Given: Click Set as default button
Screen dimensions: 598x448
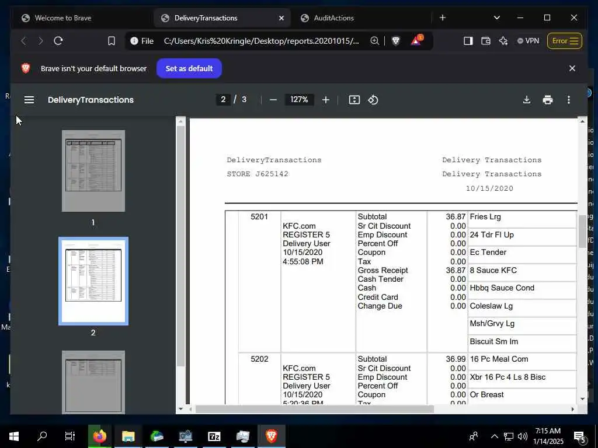Looking at the screenshot, I should click(189, 69).
